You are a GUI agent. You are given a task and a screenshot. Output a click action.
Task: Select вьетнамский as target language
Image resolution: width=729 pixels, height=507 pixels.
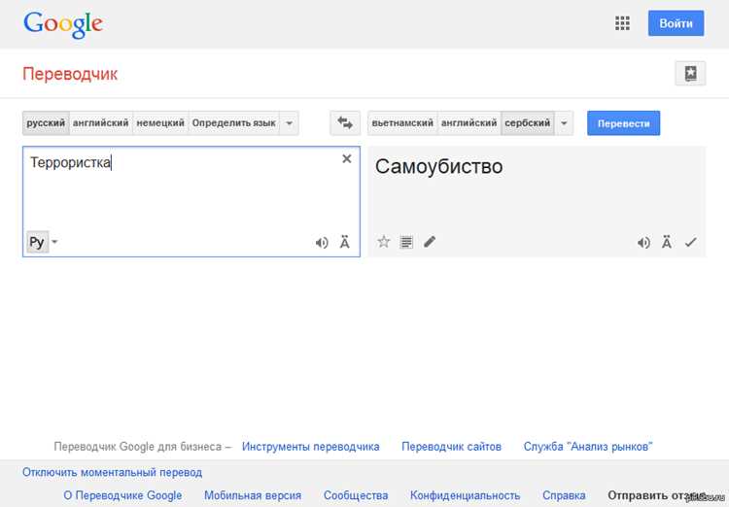402,123
